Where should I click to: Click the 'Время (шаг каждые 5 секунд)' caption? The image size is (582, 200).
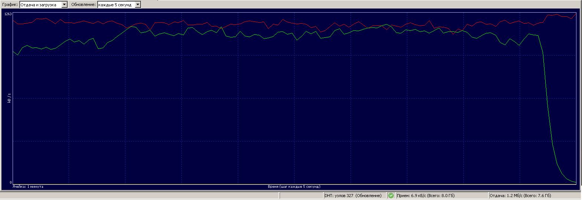point(294,187)
